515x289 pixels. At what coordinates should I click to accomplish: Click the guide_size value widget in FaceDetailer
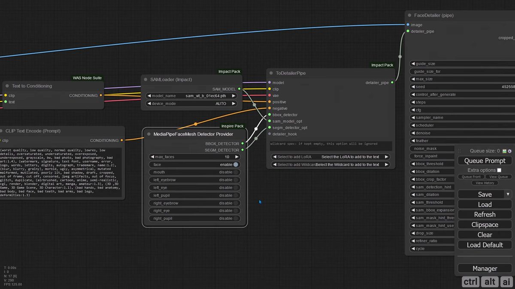click(x=463, y=64)
